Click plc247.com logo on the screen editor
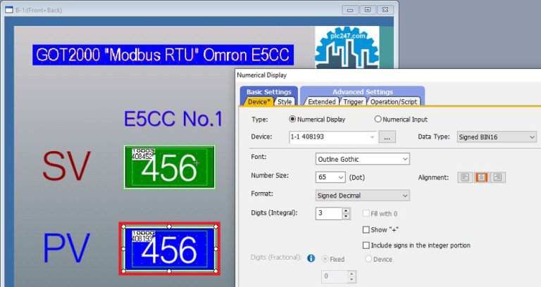This screenshot has height=287, width=541. [x=347, y=48]
